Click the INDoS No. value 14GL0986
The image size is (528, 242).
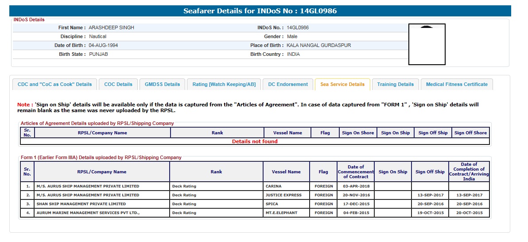coord(298,27)
